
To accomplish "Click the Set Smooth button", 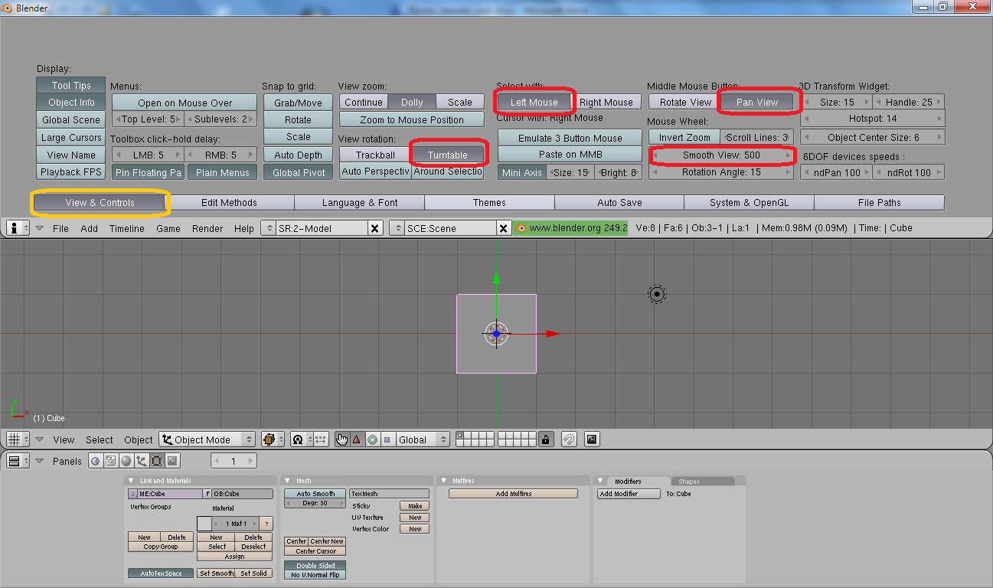I will [x=216, y=573].
